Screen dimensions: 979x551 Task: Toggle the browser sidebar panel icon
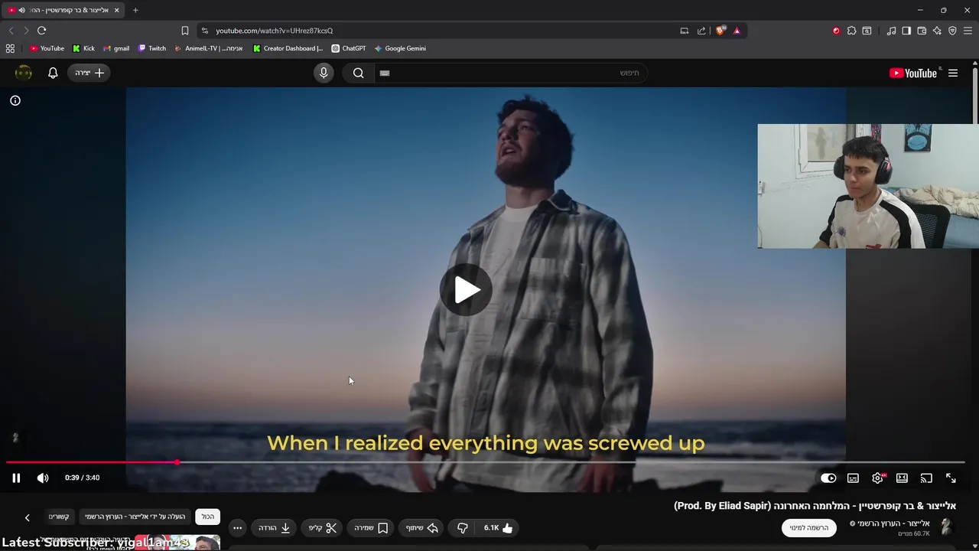point(906,31)
